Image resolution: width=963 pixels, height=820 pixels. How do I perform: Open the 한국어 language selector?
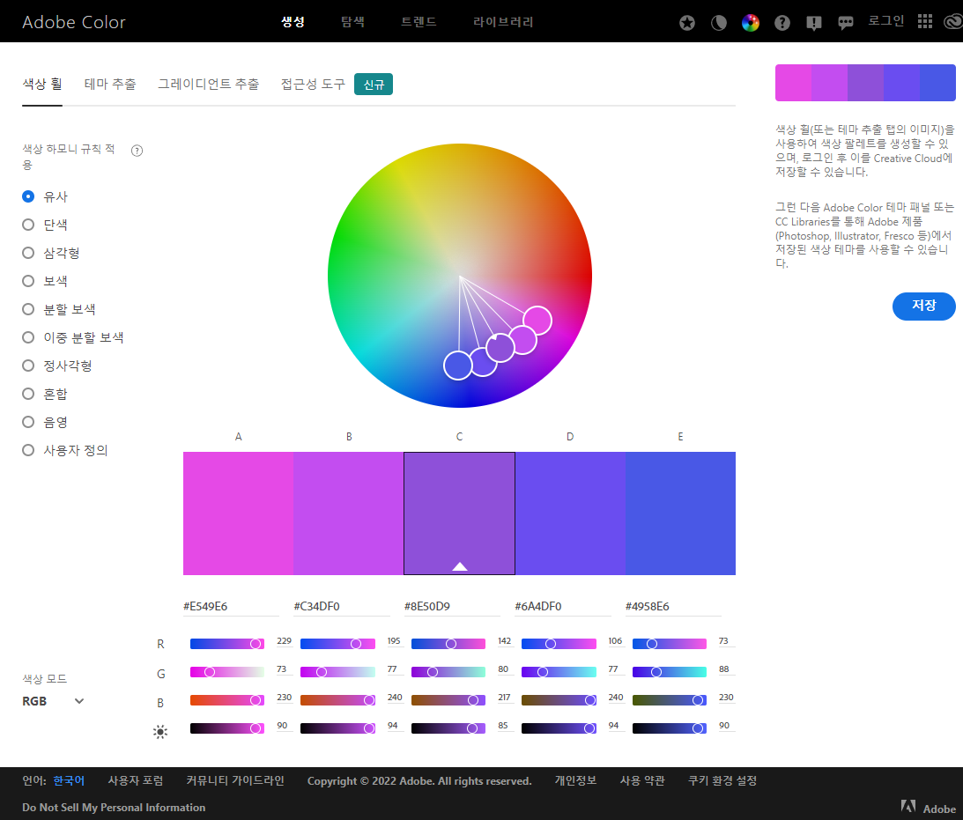point(69,780)
